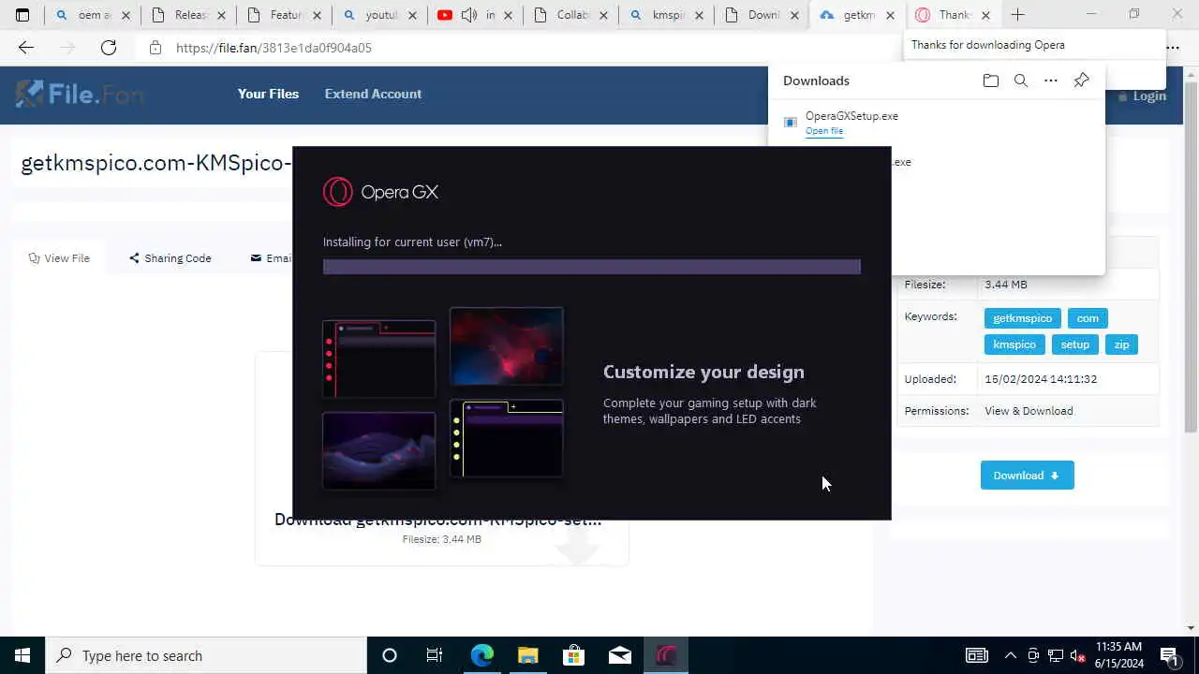This screenshot has height=674, width=1199.
Task: Click the 'setup' keyword tag
Action: point(1075,344)
